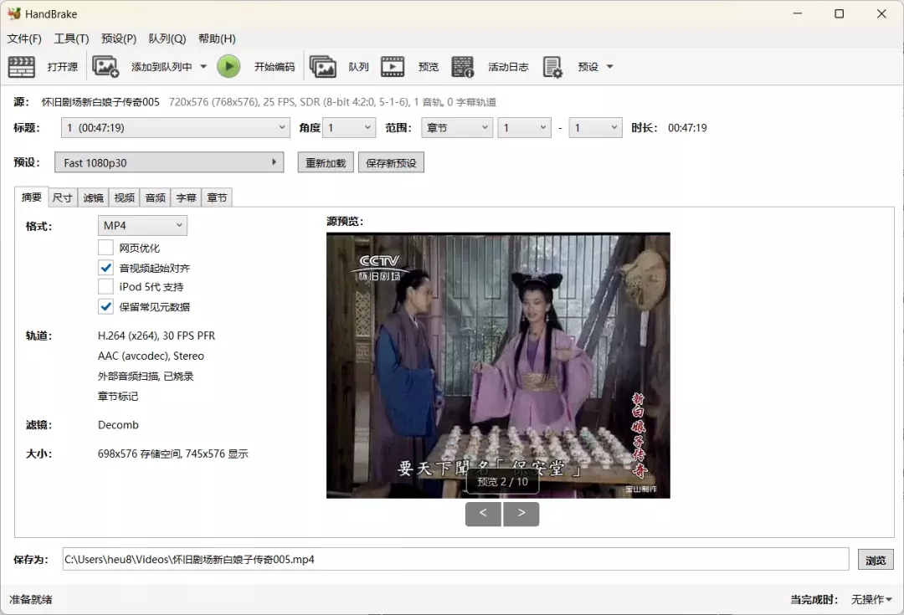904x615 pixels.
Task: Go to next preview with > button
Action: 521,514
